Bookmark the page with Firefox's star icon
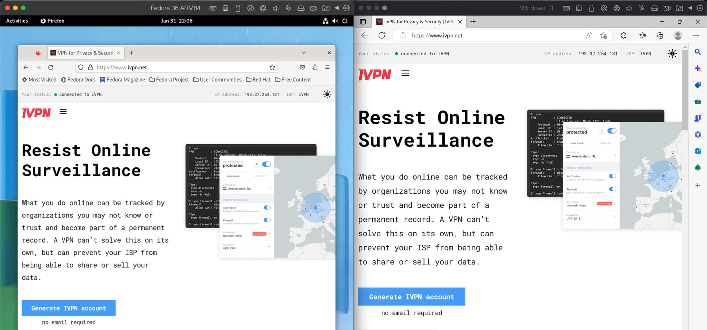 coord(272,67)
